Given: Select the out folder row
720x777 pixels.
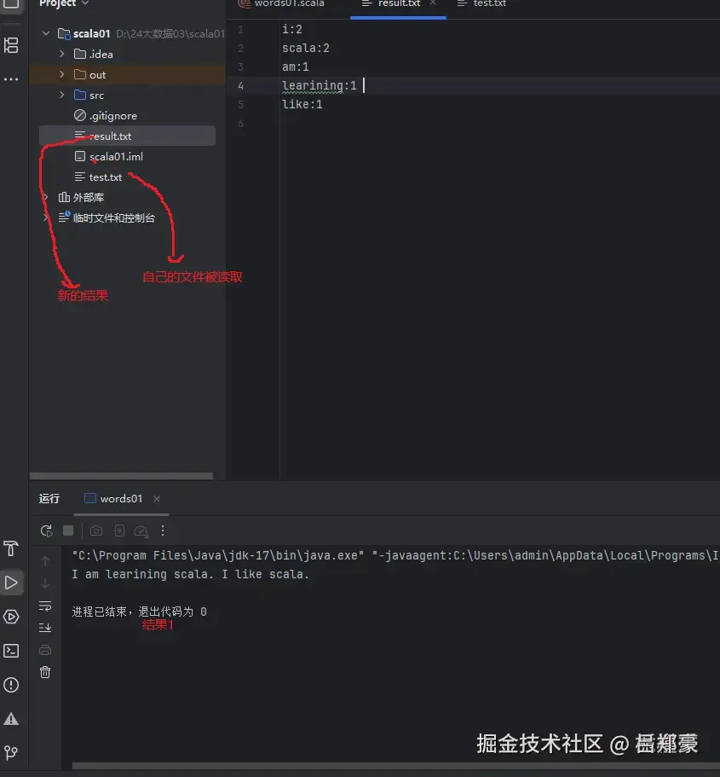Looking at the screenshot, I should coord(127,75).
